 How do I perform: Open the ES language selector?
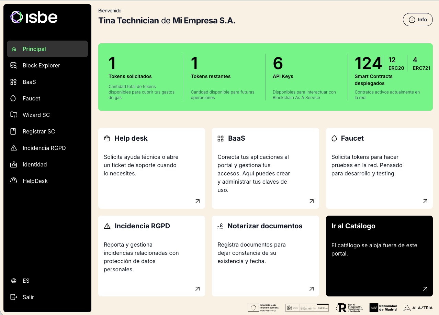pyautogui.click(x=47, y=281)
